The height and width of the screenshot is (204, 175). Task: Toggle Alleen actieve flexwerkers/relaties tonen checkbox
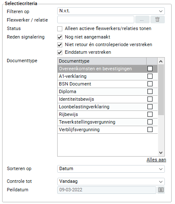pyautogui.click(x=60, y=29)
